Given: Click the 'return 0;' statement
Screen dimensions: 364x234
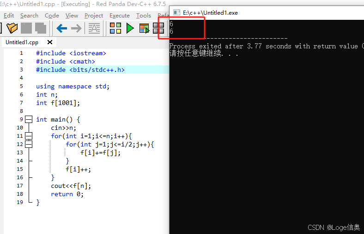Looking at the screenshot, I should point(67,194).
